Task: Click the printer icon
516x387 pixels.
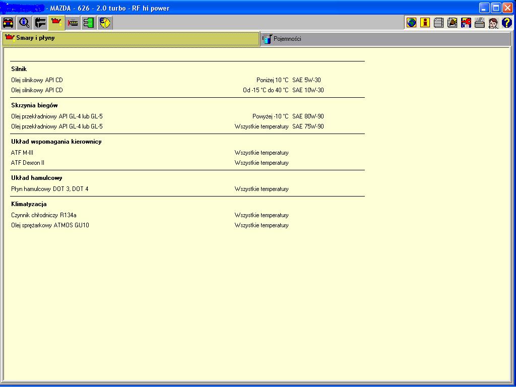Action: coord(480,23)
